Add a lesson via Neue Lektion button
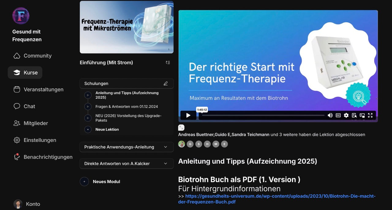 point(107,129)
